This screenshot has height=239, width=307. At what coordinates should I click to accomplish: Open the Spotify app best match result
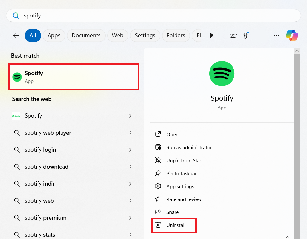point(74,77)
